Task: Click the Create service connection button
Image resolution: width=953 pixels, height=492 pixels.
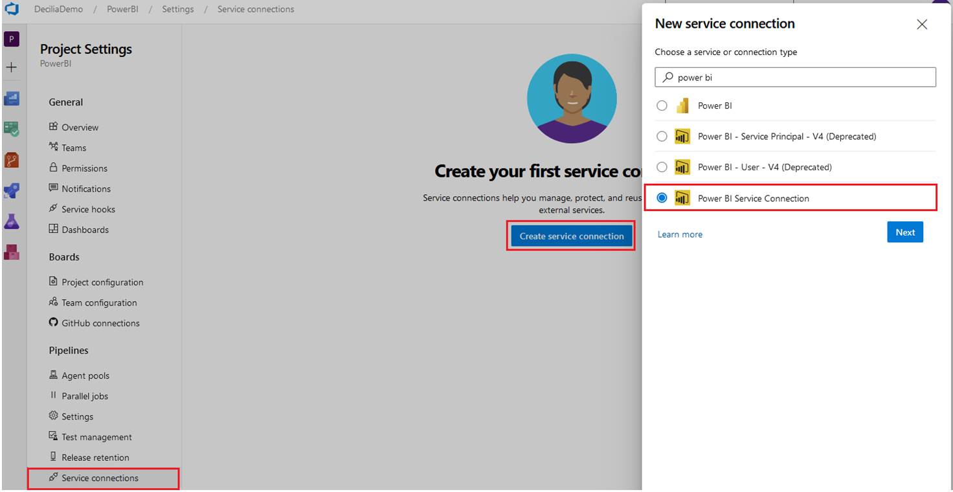Action: click(x=572, y=236)
